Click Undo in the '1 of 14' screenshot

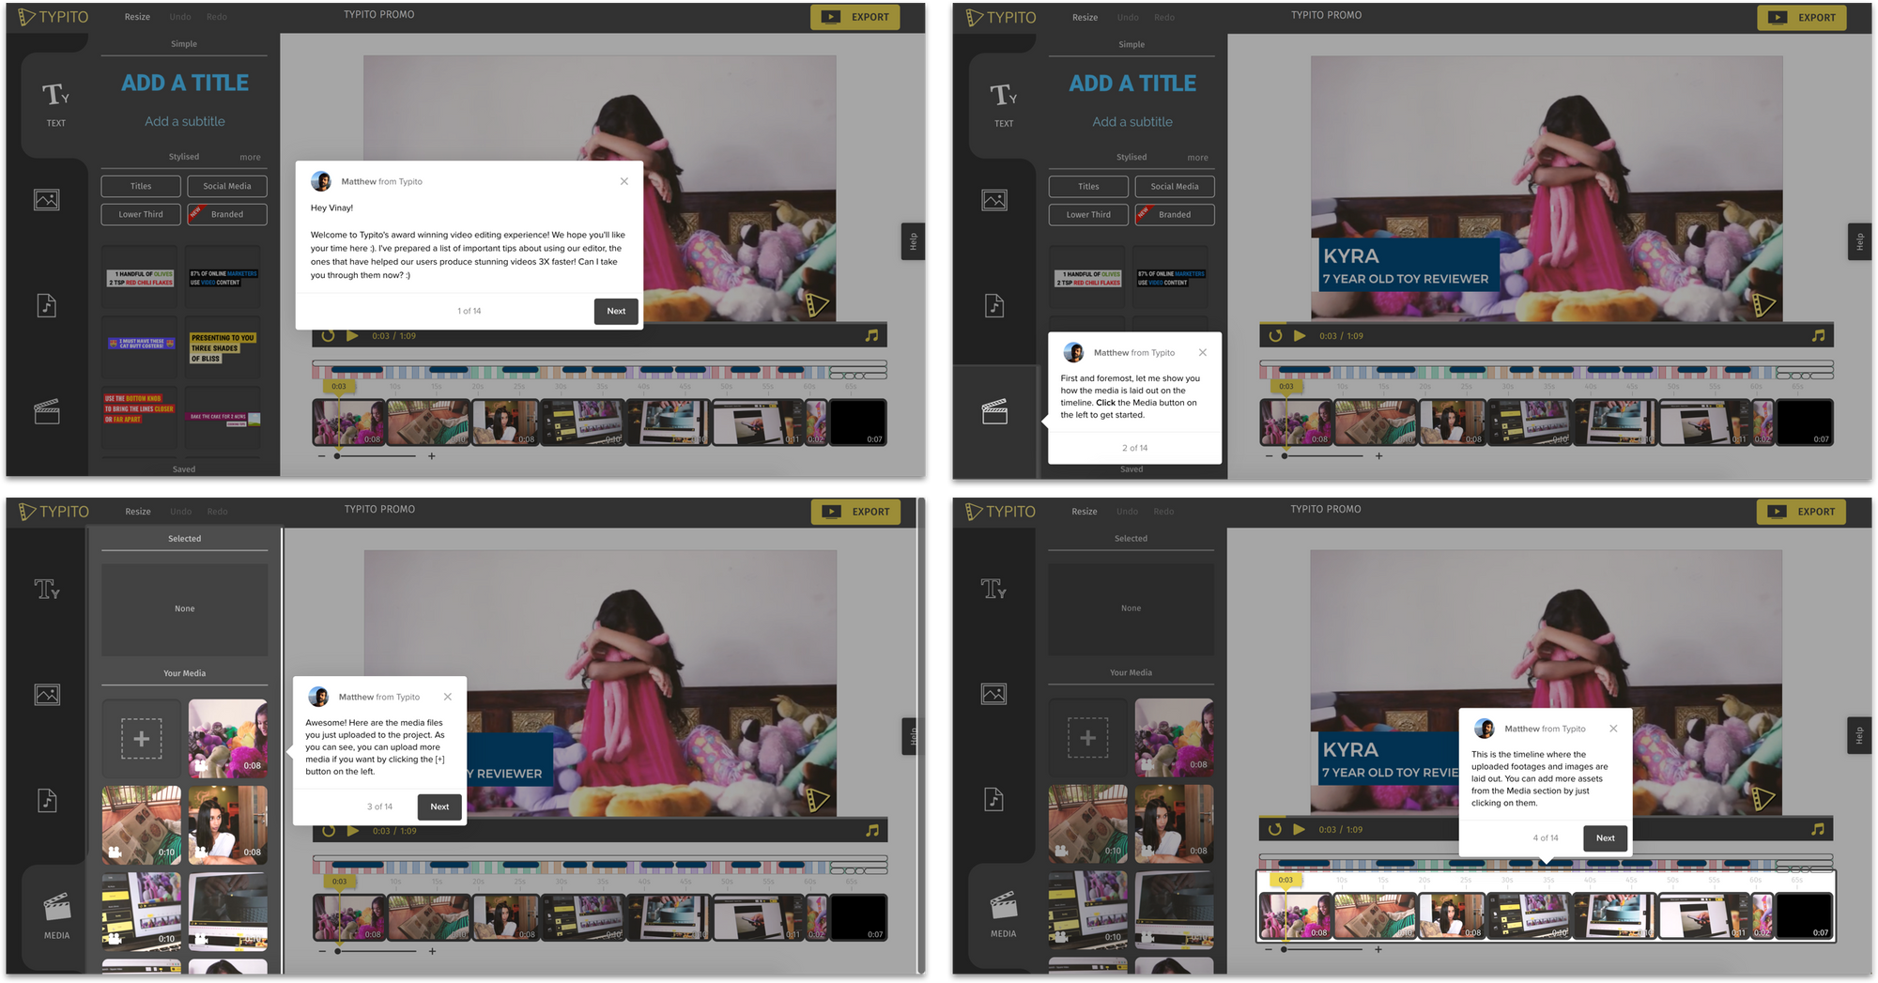(x=180, y=17)
